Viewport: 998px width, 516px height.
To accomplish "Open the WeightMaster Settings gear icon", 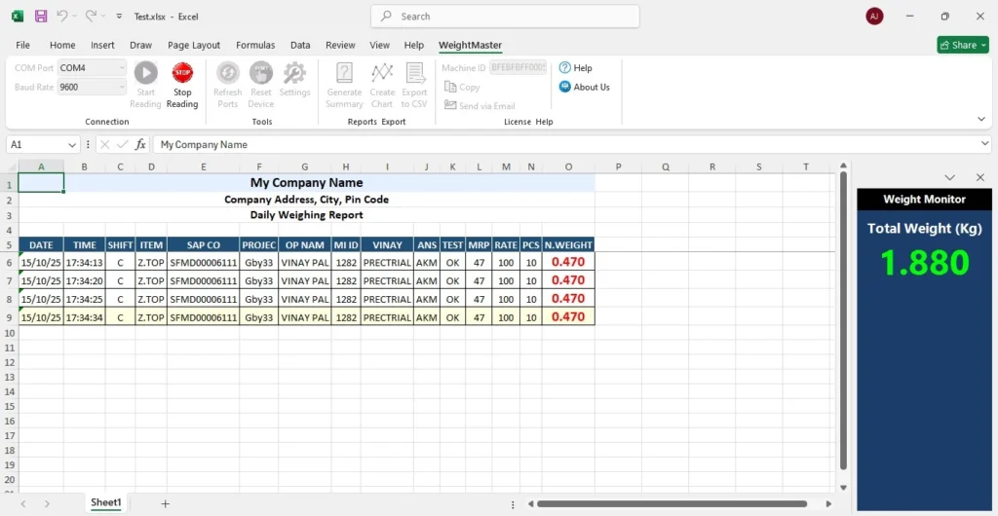I will pyautogui.click(x=294, y=73).
